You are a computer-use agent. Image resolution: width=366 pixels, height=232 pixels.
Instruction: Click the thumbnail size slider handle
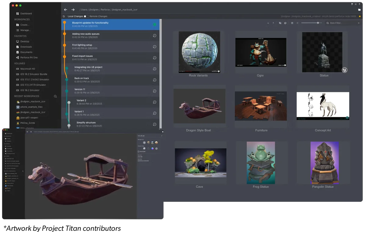tap(318, 23)
